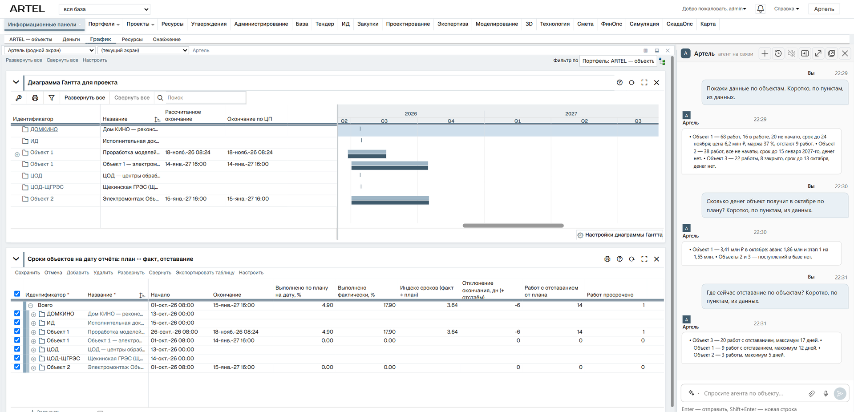Open the Моделирование menu item
This screenshot has height=412, width=854.
click(497, 24)
